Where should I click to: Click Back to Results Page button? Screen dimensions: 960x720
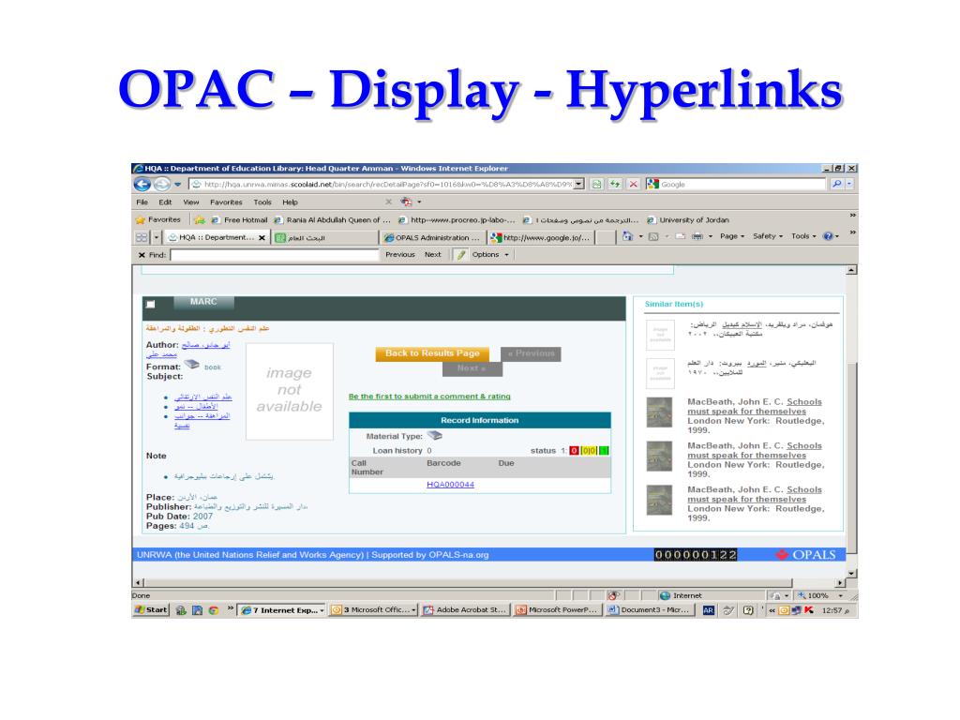pos(432,353)
